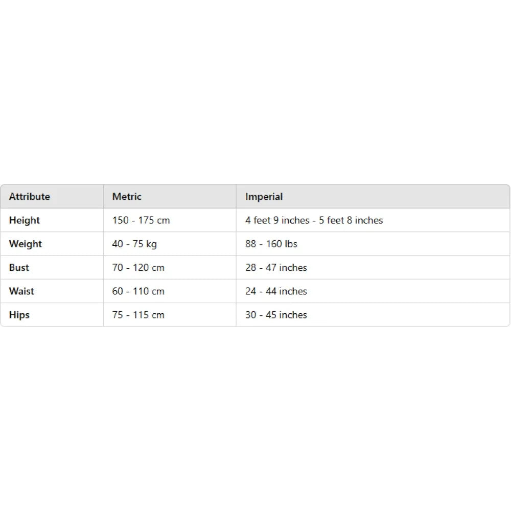Click the 88 - 160 lbs cell
Viewport: 511px width, 511px height.
(x=271, y=244)
